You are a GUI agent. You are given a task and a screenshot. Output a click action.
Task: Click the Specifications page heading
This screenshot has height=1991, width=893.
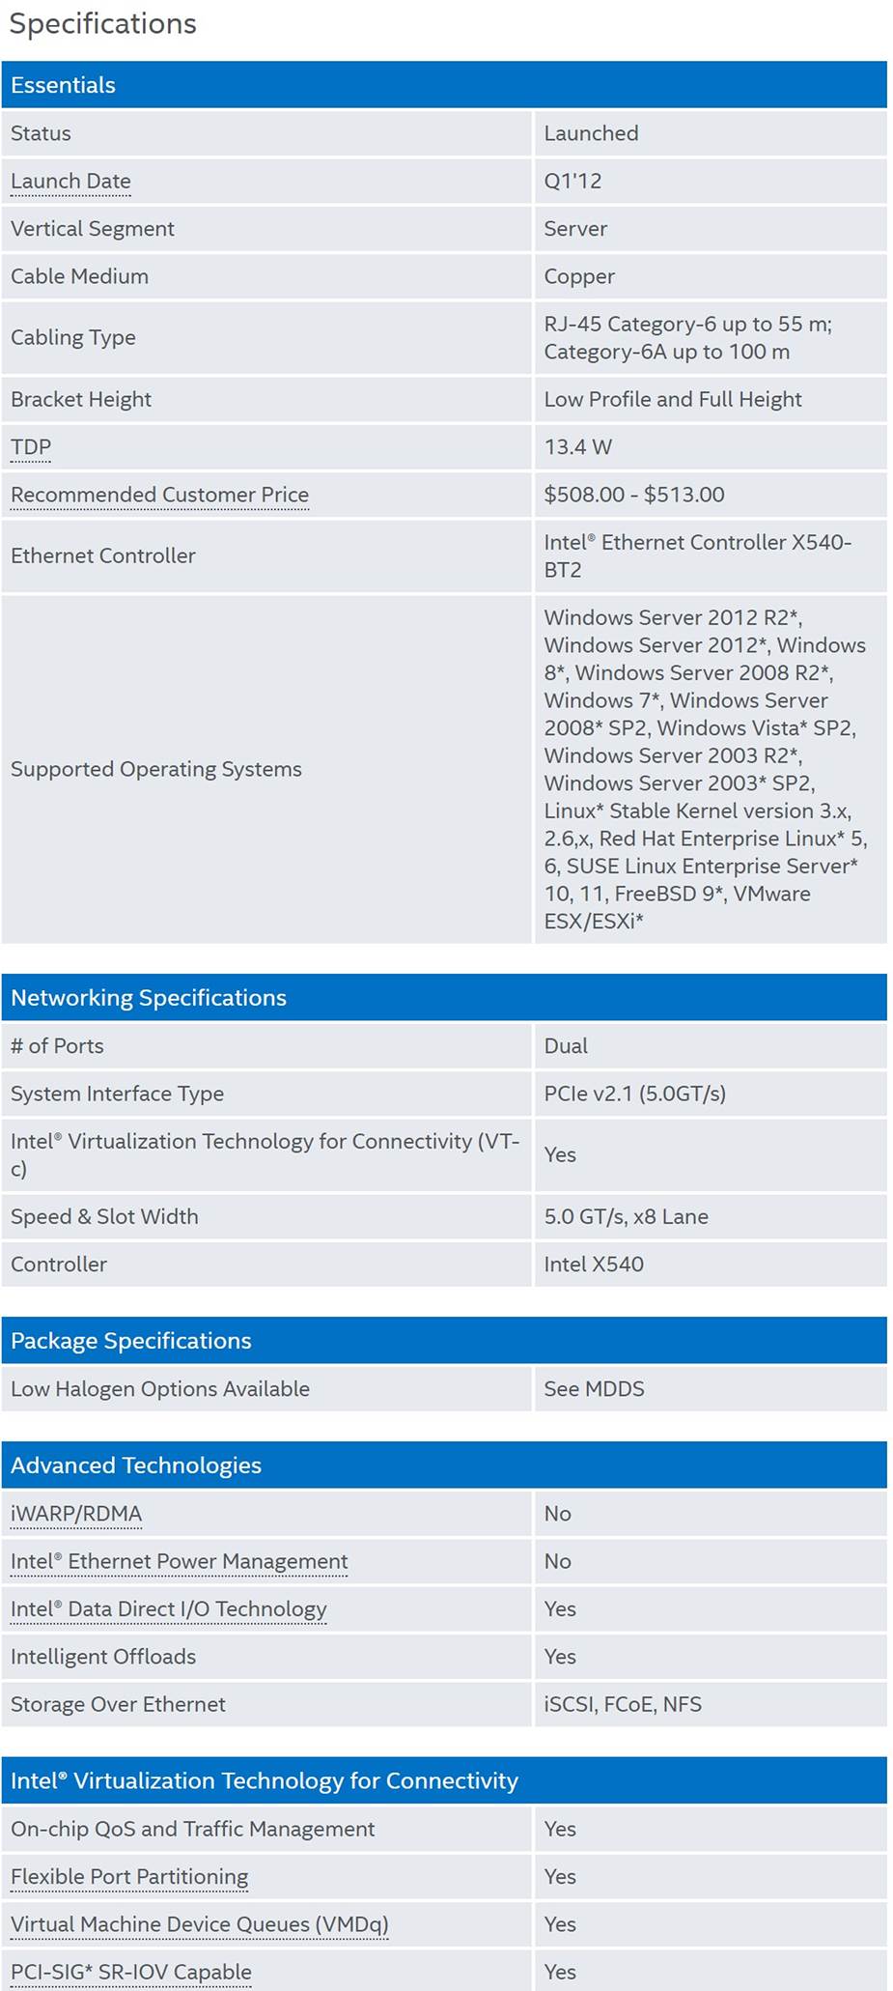102,23
